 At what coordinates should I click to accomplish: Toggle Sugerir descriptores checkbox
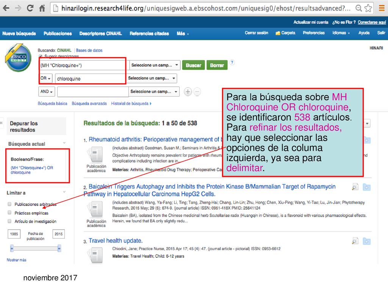coord(41,56)
